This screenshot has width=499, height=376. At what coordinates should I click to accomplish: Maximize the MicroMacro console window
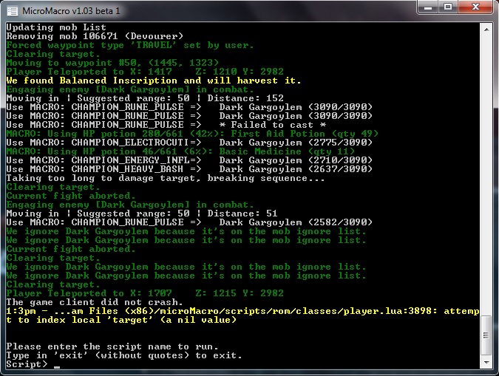click(x=448, y=7)
